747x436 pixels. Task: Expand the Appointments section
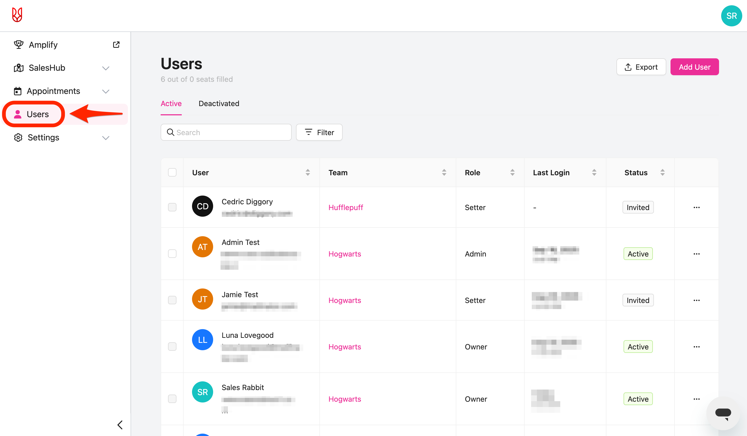click(106, 91)
